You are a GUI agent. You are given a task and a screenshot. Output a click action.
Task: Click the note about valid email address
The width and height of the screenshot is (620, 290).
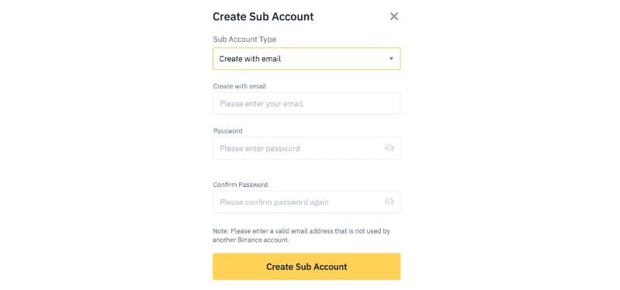[x=302, y=236]
